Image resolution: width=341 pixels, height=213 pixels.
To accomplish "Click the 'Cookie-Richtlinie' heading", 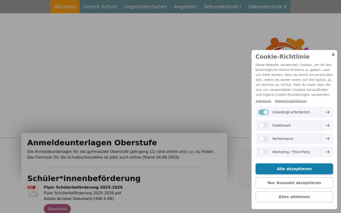I will click(282, 56).
